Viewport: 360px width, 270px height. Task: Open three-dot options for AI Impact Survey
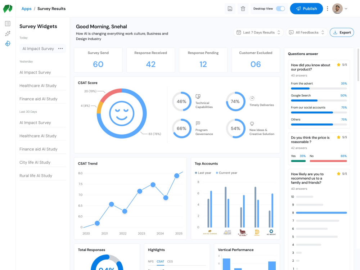click(60, 49)
